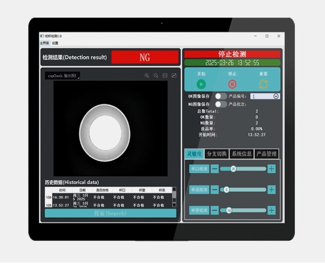Click plus button for 杯口检测 sensitivity
Viewport: 325px width, 263px height.
(x=272, y=169)
